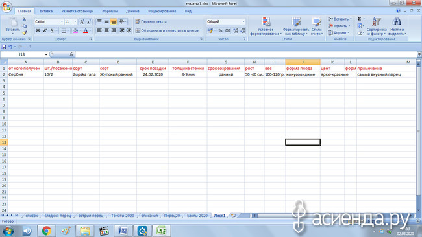Switch to the Формулы ribbon tab
The height and width of the screenshot is (237, 422).
point(110,11)
